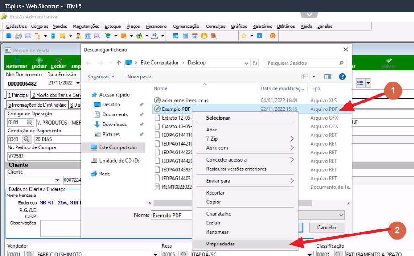Screen dimensions: 414x256
Task: Click the orange padlock toolbar icon
Action: pos(204,36)
